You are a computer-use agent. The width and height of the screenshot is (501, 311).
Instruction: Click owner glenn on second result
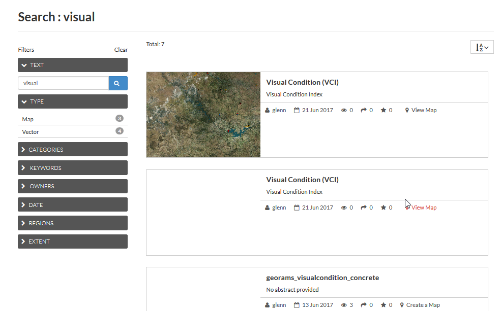tap(279, 208)
